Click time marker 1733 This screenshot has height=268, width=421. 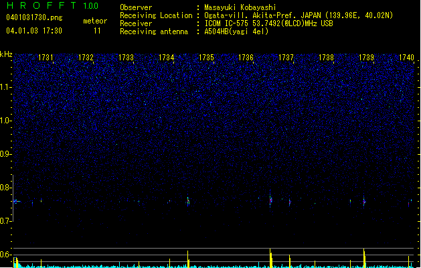pos(126,58)
